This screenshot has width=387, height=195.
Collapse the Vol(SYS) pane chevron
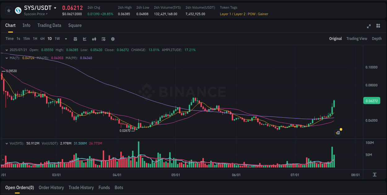[x=6, y=143]
